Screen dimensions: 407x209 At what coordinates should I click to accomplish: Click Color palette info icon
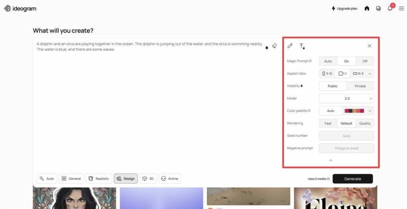(309, 111)
